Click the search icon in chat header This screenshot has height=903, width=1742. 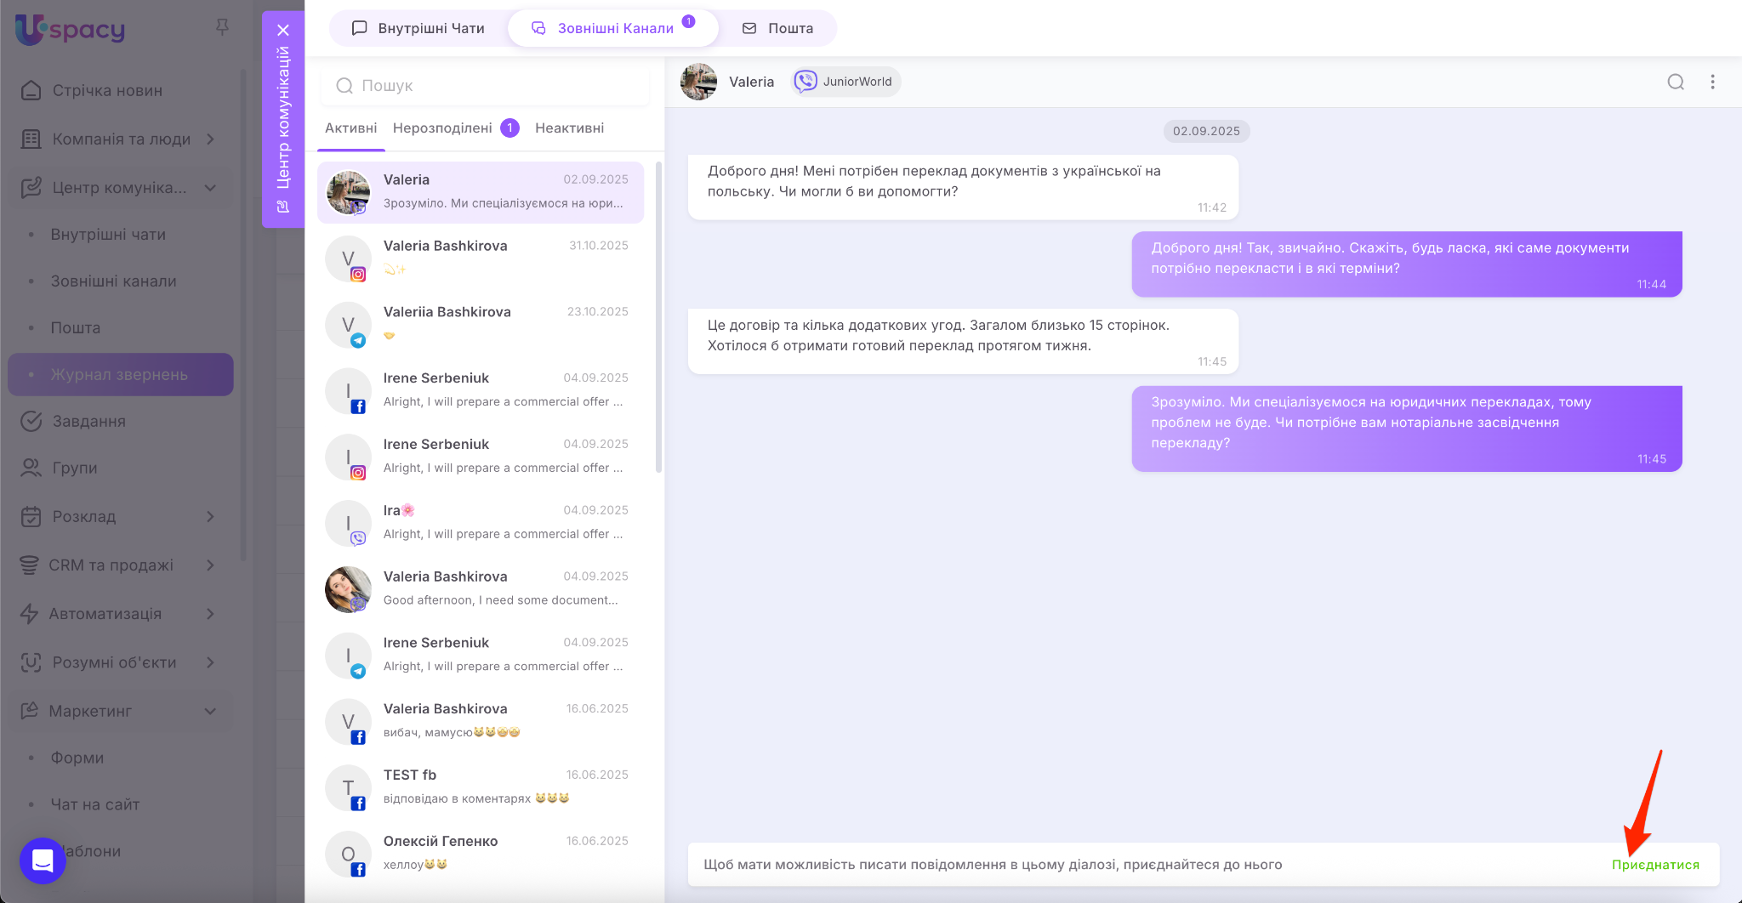1675,82
